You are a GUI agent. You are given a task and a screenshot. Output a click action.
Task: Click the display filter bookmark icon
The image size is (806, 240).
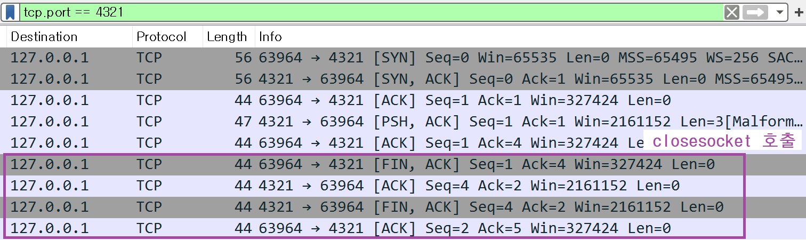click(10, 12)
